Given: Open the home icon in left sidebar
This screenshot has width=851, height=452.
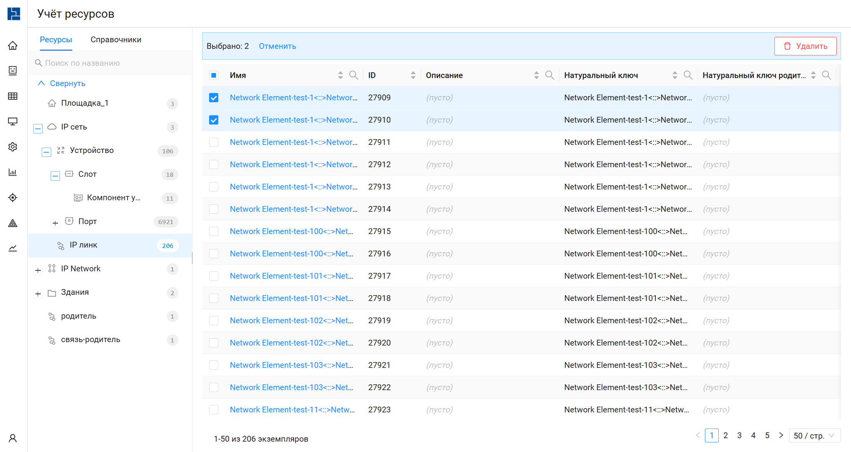Looking at the screenshot, I should (13, 46).
